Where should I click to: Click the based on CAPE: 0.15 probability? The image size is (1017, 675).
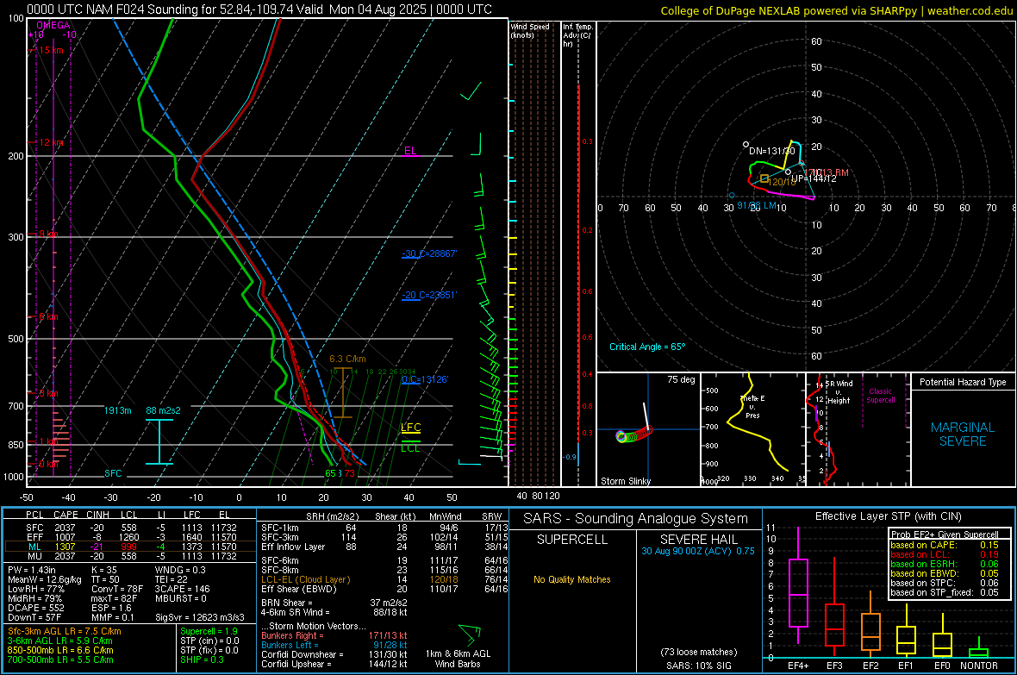point(945,545)
